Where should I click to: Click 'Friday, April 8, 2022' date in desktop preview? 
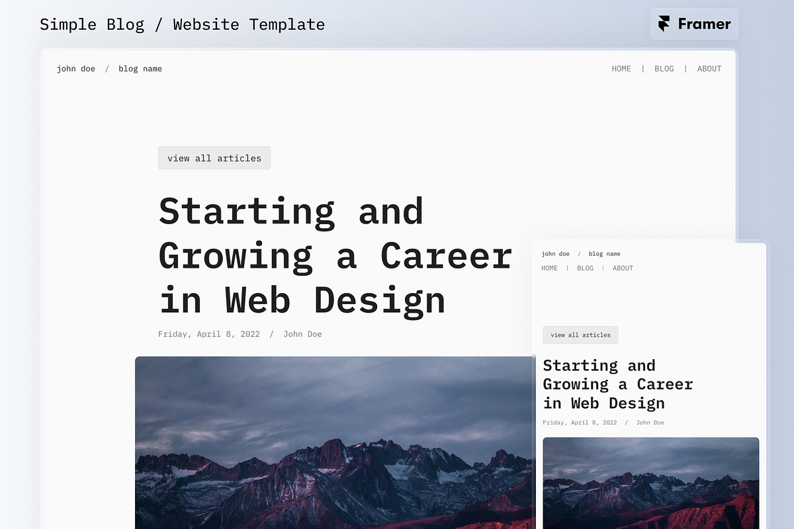(209, 334)
